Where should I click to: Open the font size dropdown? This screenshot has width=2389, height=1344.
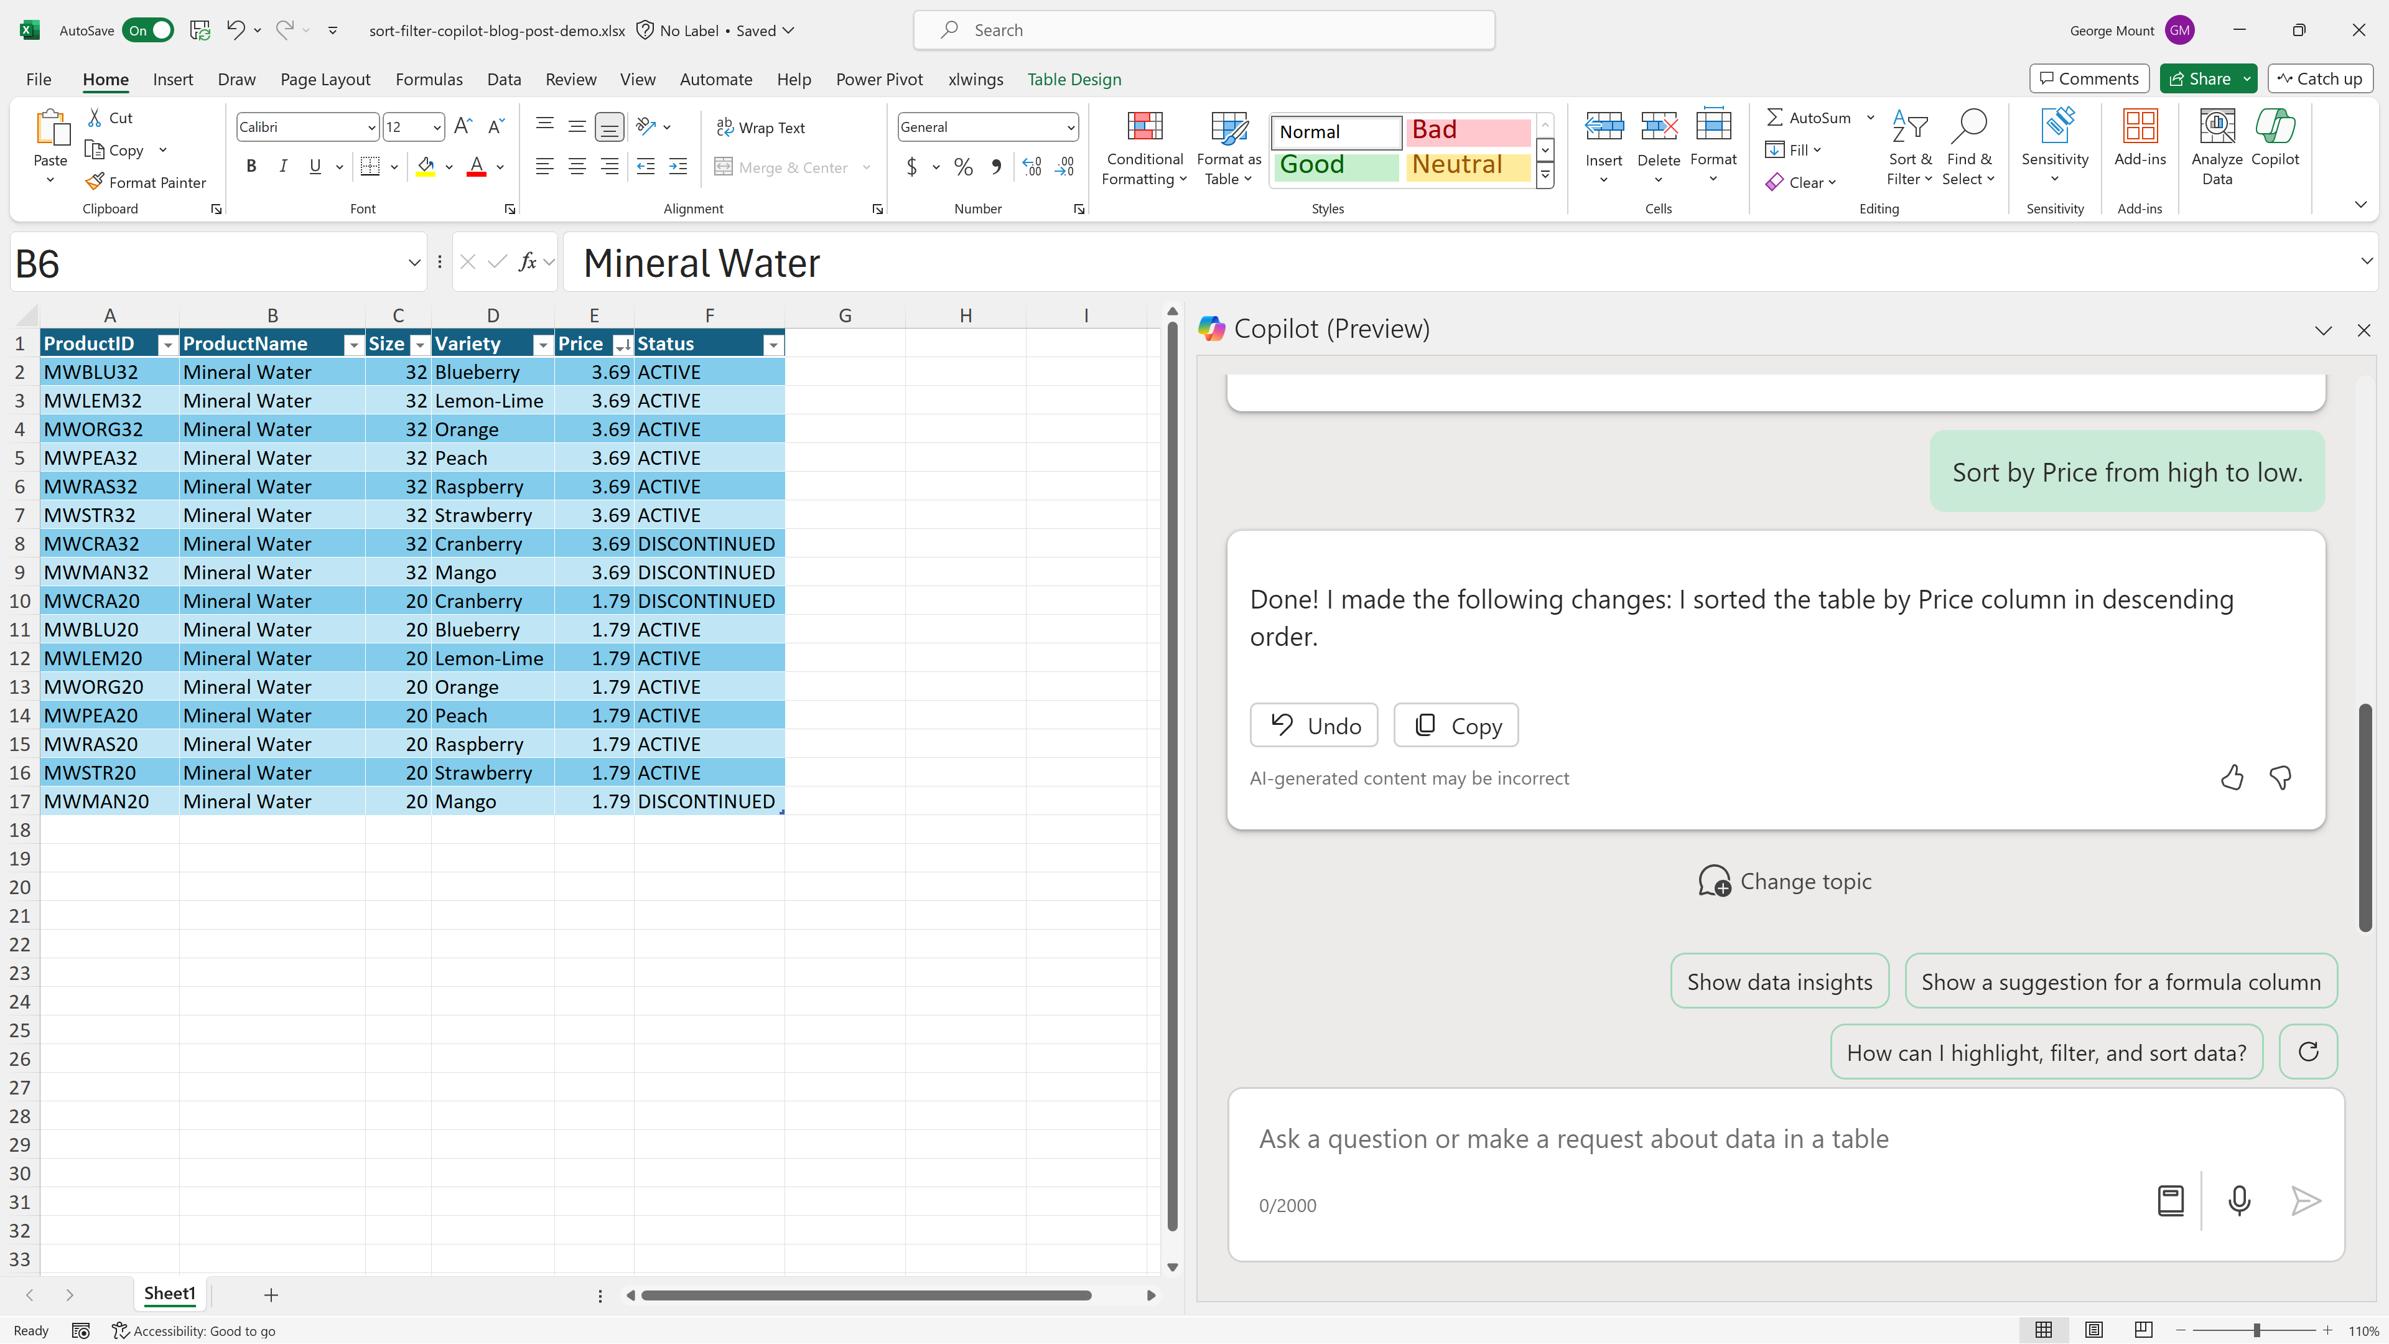tap(436, 127)
